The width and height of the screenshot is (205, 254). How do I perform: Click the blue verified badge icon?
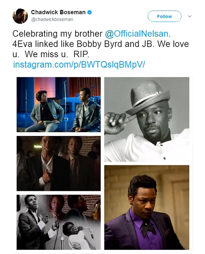tap(89, 12)
